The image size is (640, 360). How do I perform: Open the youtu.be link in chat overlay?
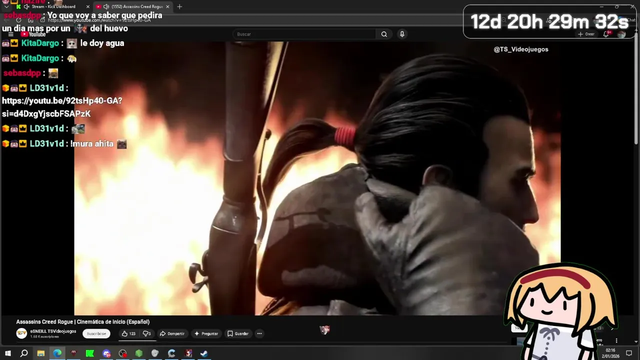tap(62, 107)
